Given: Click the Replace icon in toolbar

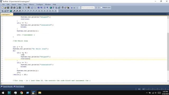Looking at the screenshot, I should tap(65, 8).
